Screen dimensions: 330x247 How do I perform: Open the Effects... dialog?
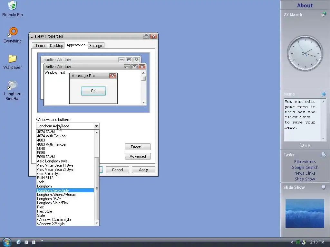(x=138, y=147)
